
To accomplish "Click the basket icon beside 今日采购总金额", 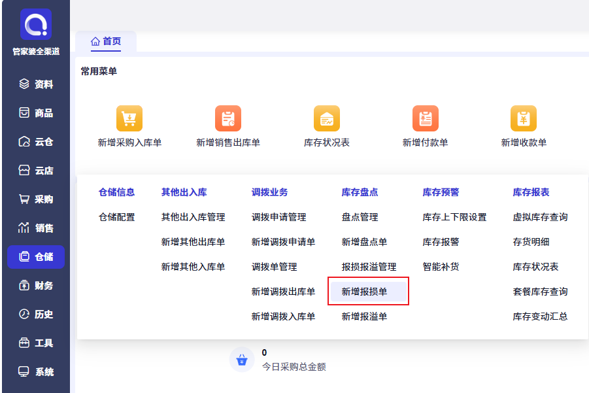I will coord(242,360).
